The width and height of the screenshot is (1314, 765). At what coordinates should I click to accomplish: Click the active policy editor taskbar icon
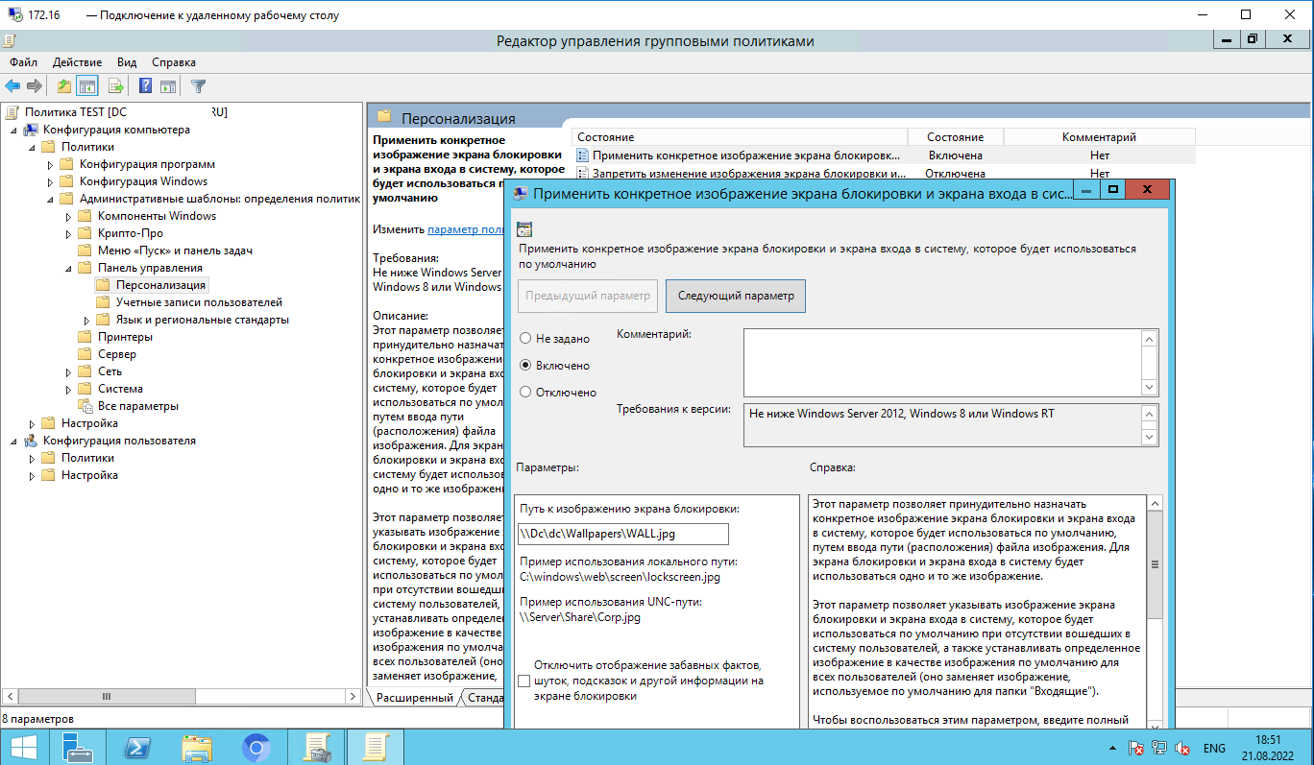click(376, 747)
